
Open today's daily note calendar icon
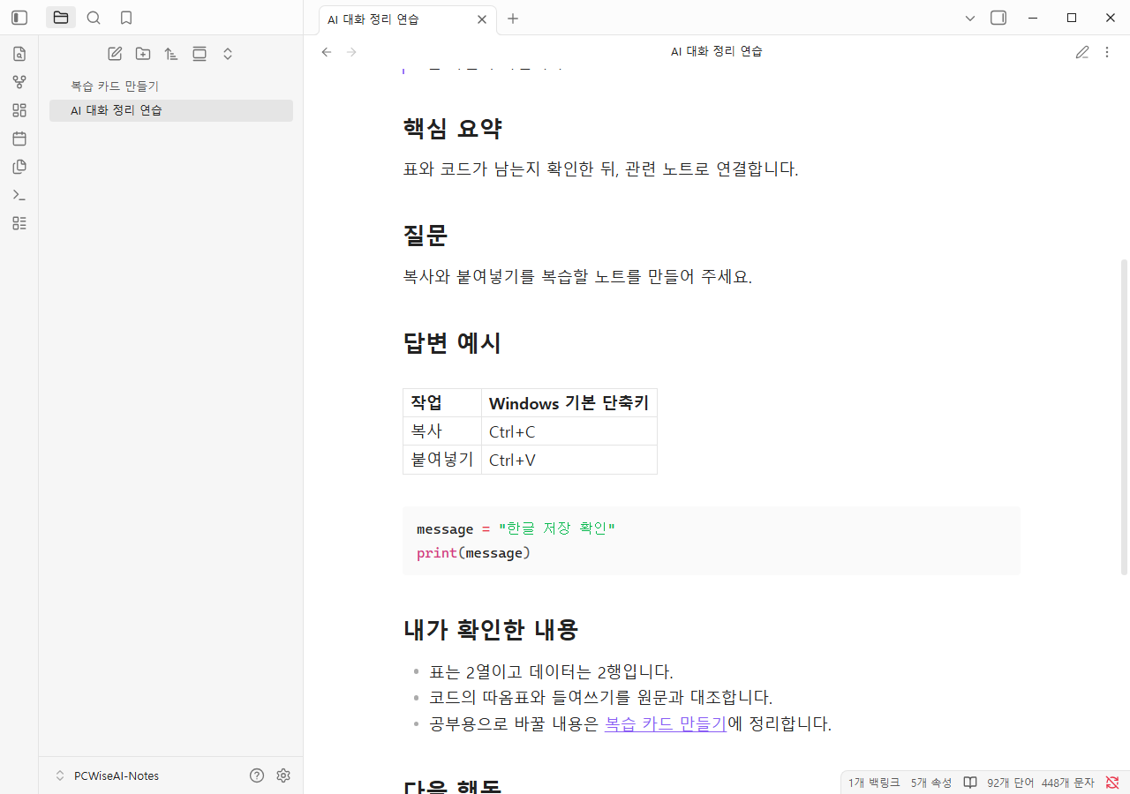tap(19, 139)
